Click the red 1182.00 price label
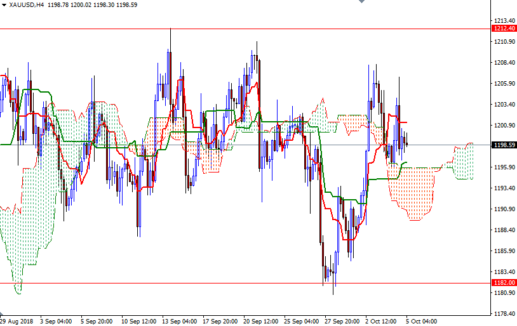Viewport: 517px width, 326px height. pyautogui.click(x=504, y=283)
